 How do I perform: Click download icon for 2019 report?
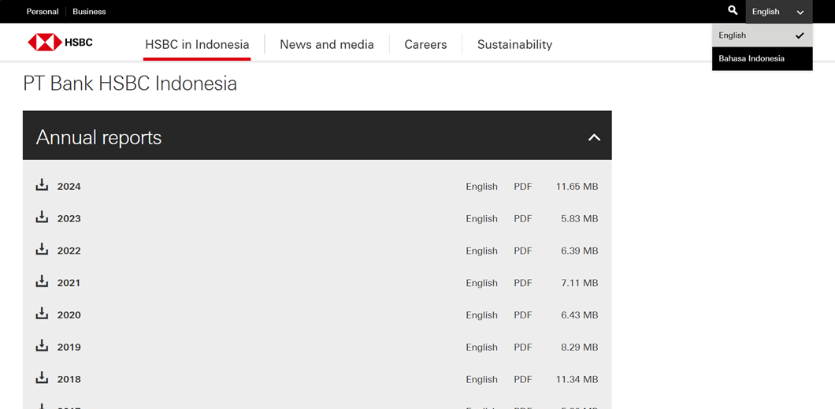(x=42, y=345)
